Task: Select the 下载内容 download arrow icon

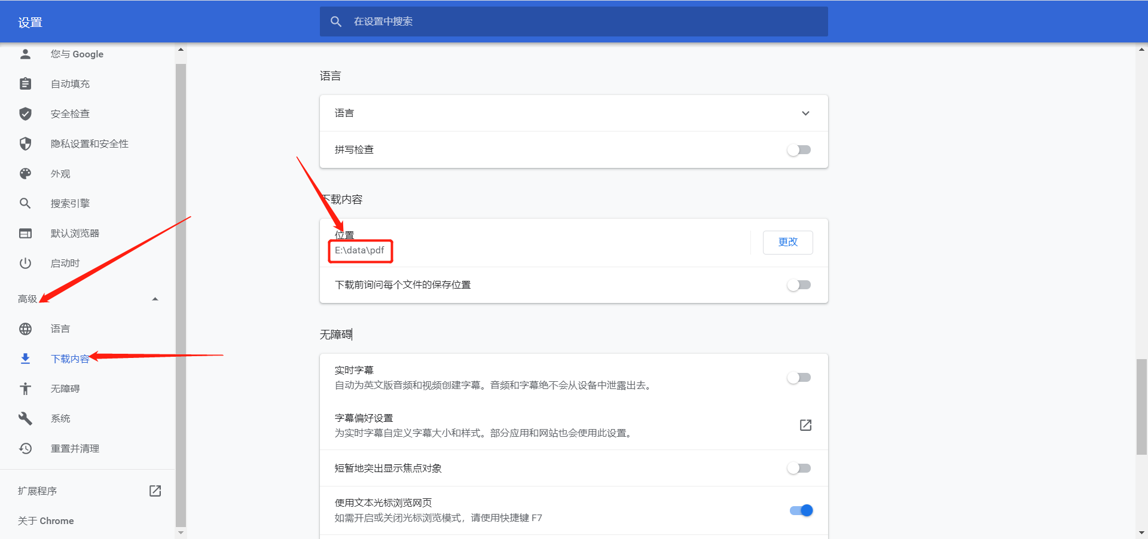Action: pos(25,359)
